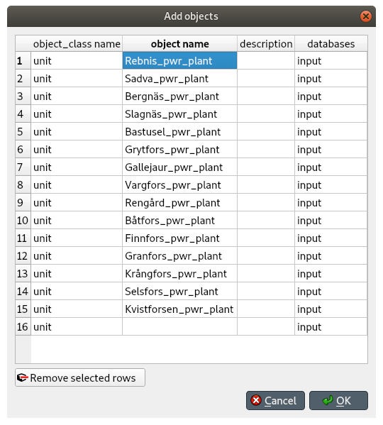Click the empty object name cell in row 16
Viewport: 383px width, 425px height.
(180, 326)
